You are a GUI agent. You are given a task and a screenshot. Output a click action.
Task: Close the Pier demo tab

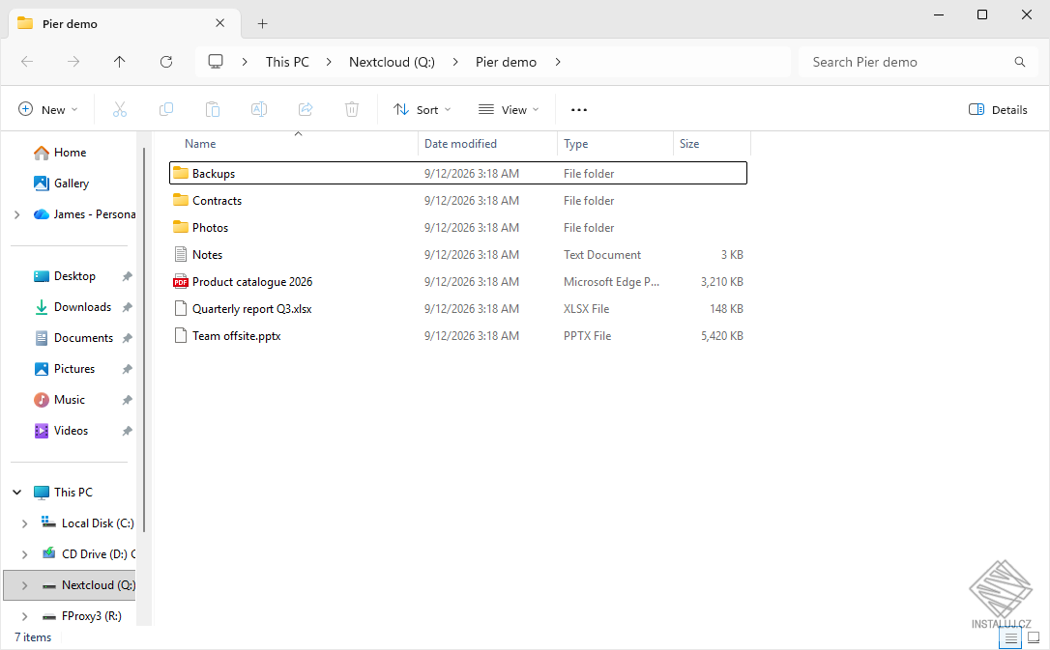pos(219,23)
